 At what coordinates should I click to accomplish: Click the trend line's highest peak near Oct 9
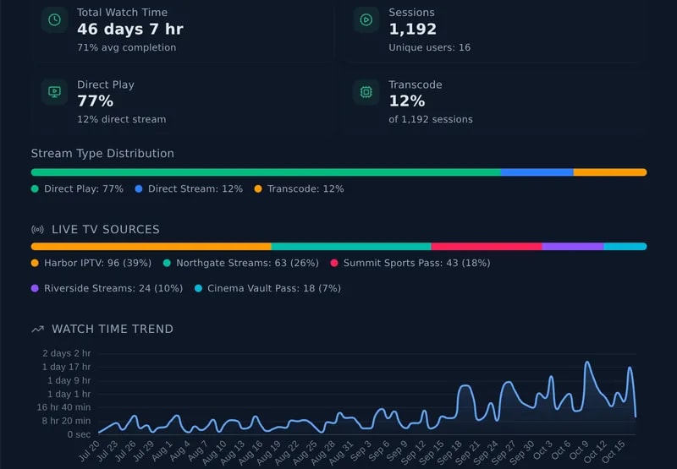pyautogui.click(x=587, y=363)
